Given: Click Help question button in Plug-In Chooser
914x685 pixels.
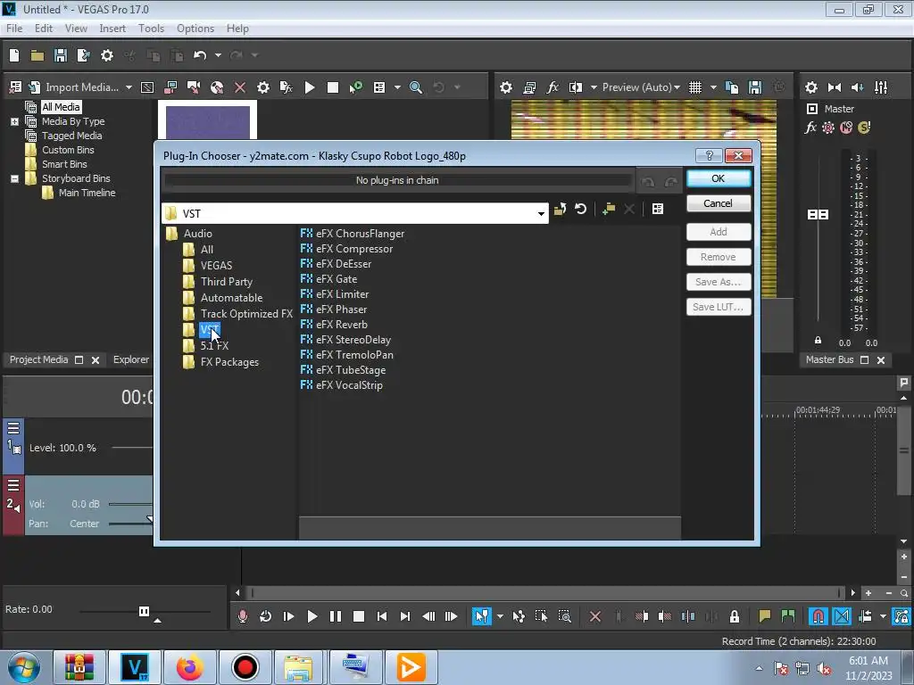Looking at the screenshot, I should tap(709, 155).
